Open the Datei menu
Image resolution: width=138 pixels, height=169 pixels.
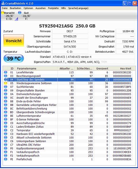(5, 8)
